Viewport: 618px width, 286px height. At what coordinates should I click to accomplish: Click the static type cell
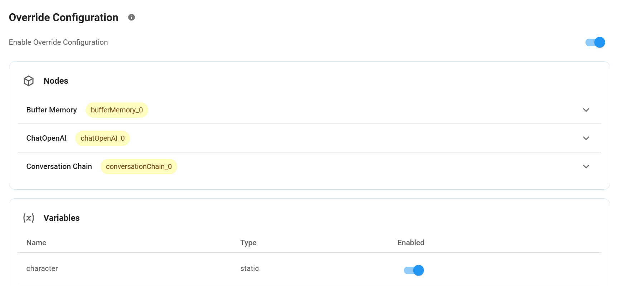pyautogui.click(x=250, y=268)
